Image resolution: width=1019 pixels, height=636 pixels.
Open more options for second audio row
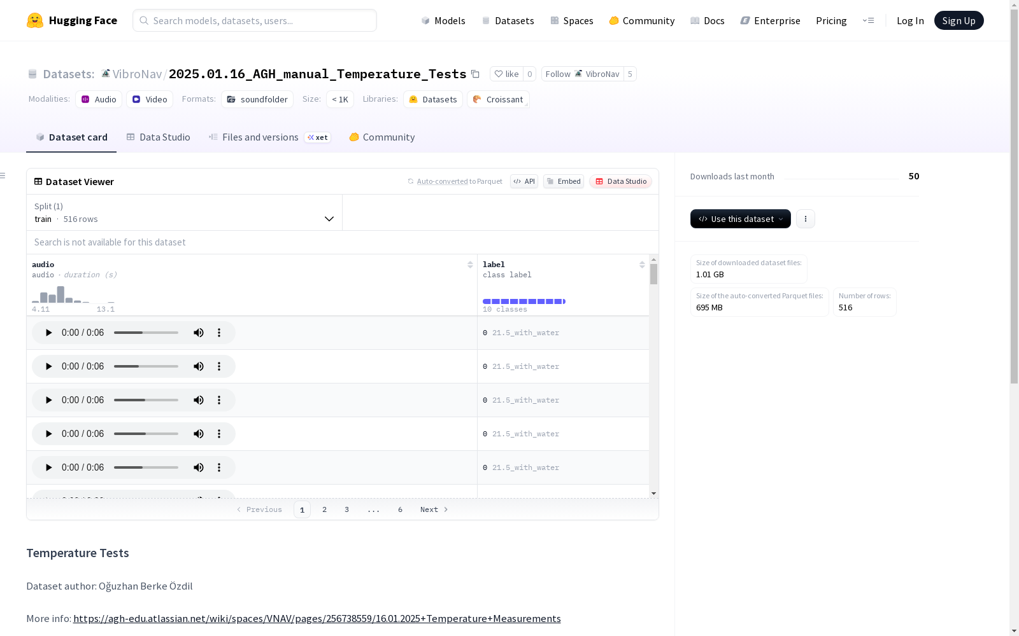coord(219,366)
